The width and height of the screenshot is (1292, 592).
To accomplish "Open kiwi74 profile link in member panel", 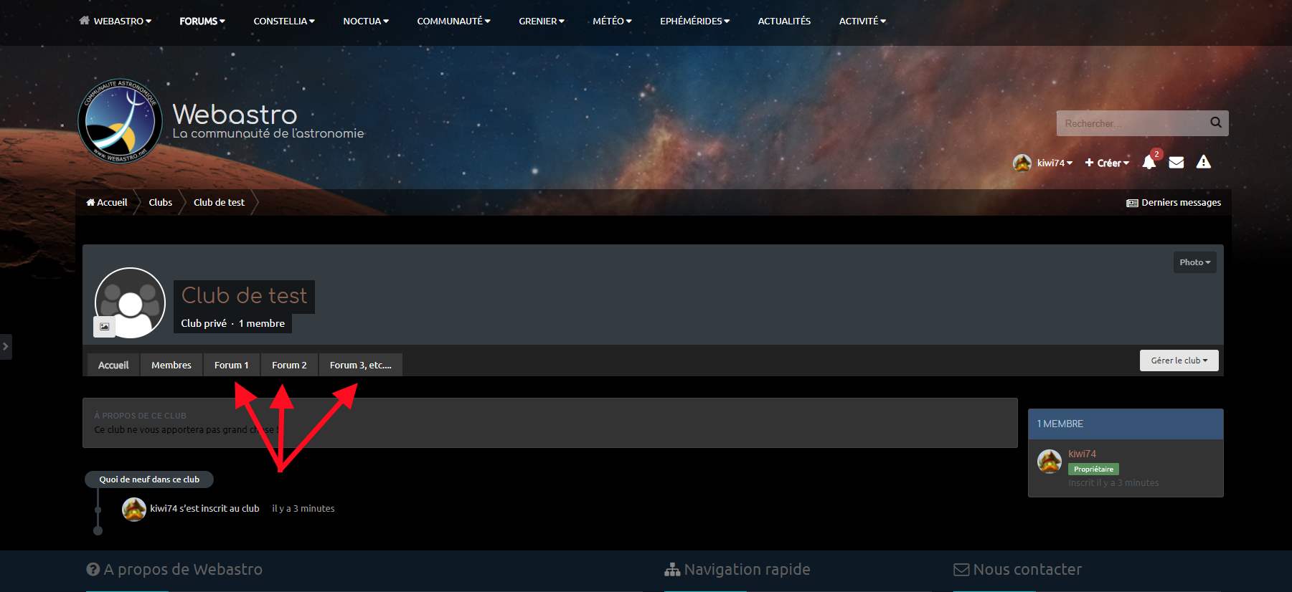I will pyautogui.click(x=1082, y=454).
